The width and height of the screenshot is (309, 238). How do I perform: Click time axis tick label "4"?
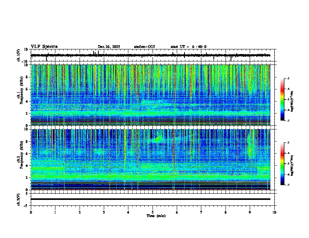[x=128, y=212]
